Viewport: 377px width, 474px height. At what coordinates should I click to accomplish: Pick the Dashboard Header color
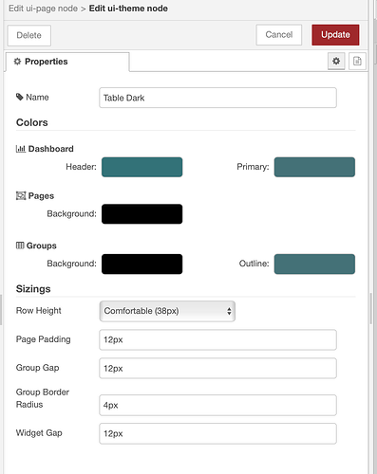click(141, 167)
